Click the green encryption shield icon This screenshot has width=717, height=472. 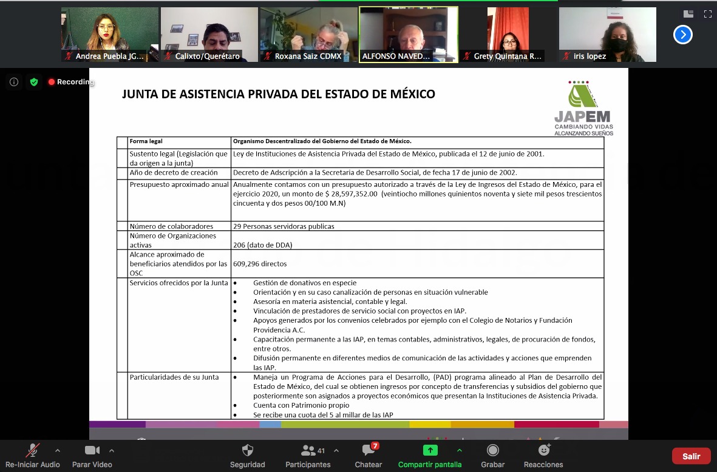34,83
